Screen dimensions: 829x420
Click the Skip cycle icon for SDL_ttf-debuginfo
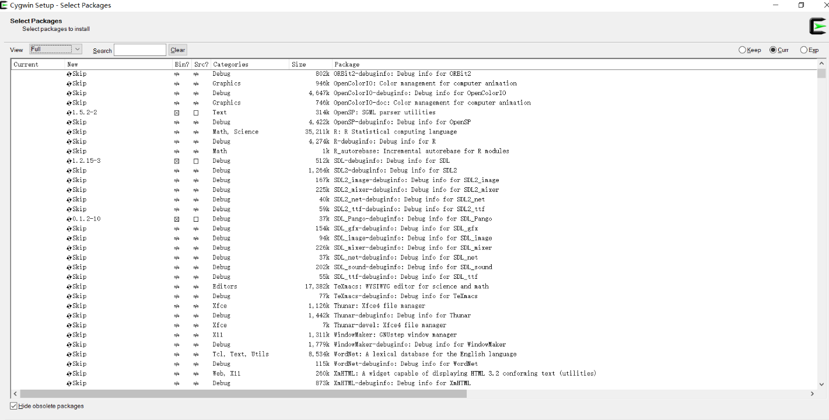point(69,277)
